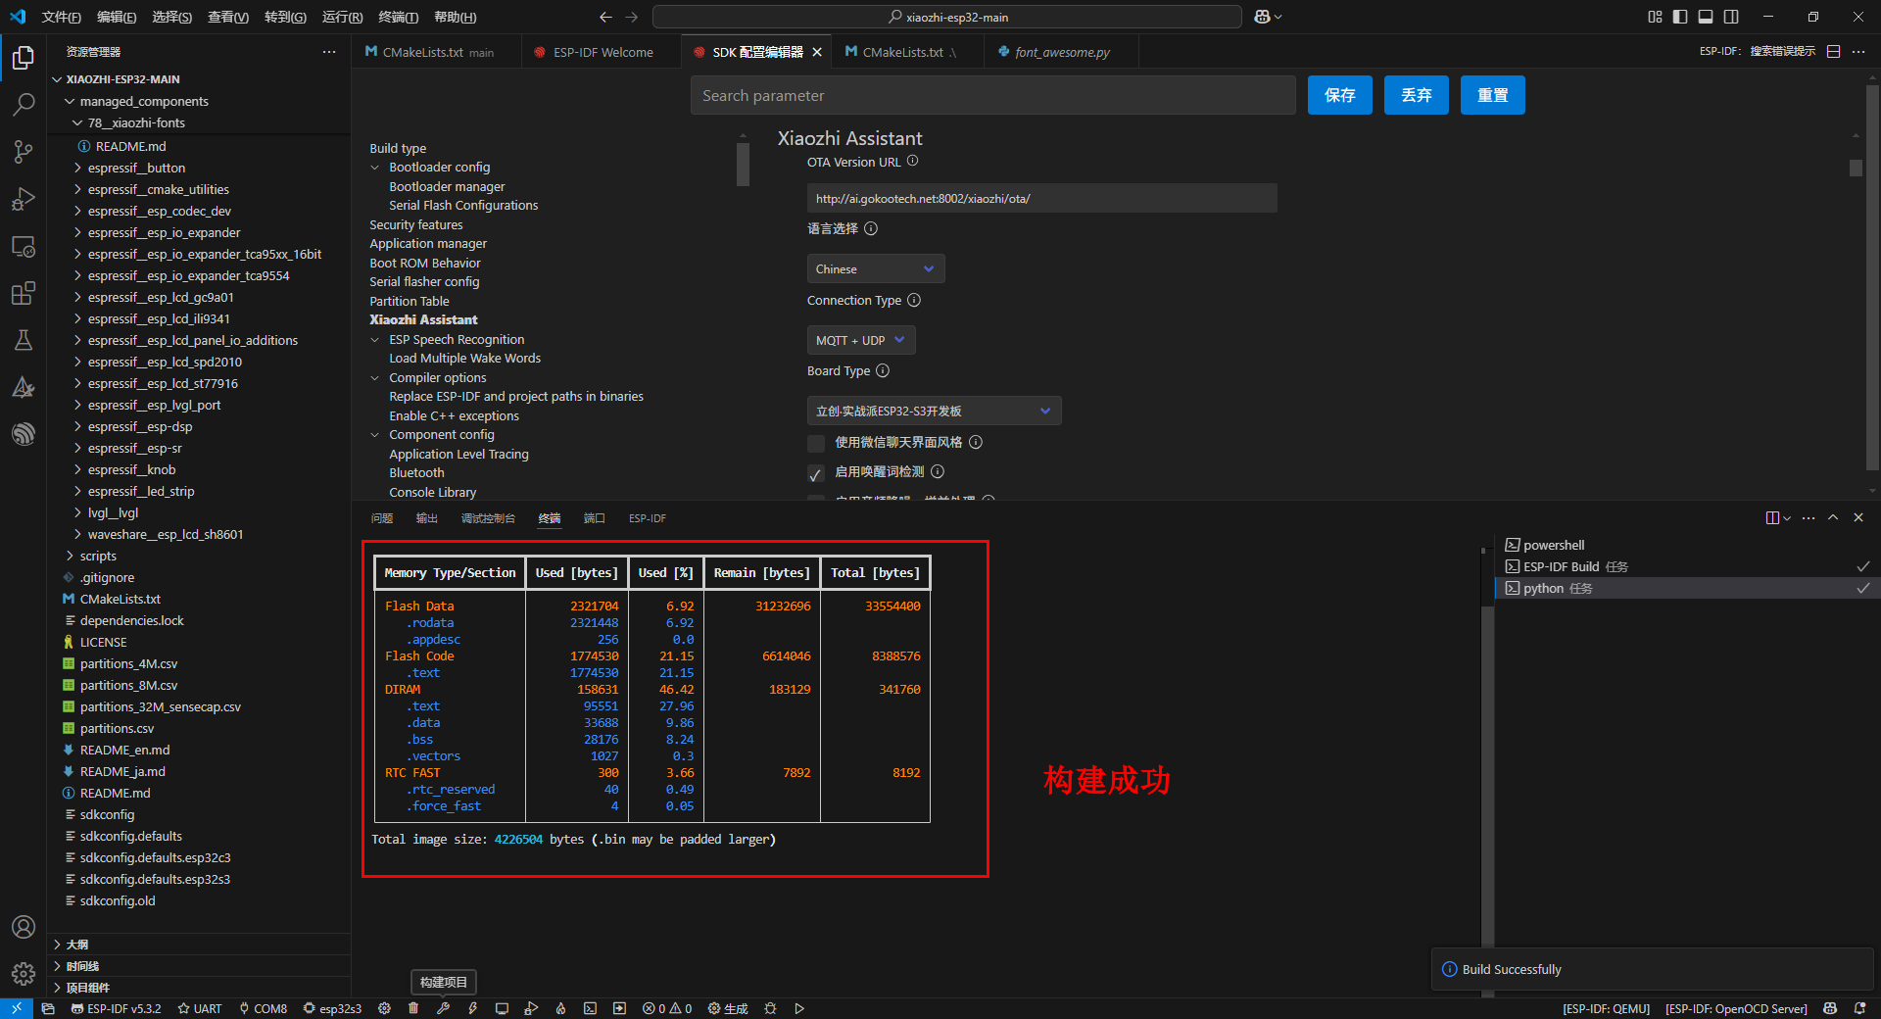
Task: Open the Run and Debug view
Action: click(24, 199)
